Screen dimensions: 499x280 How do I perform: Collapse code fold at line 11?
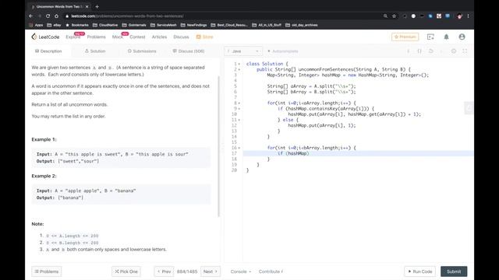point(239,120)
